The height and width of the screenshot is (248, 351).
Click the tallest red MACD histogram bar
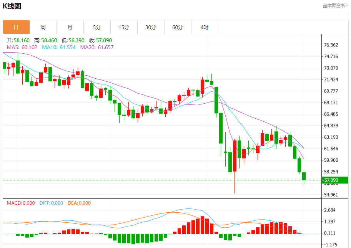tap(202, 225)
